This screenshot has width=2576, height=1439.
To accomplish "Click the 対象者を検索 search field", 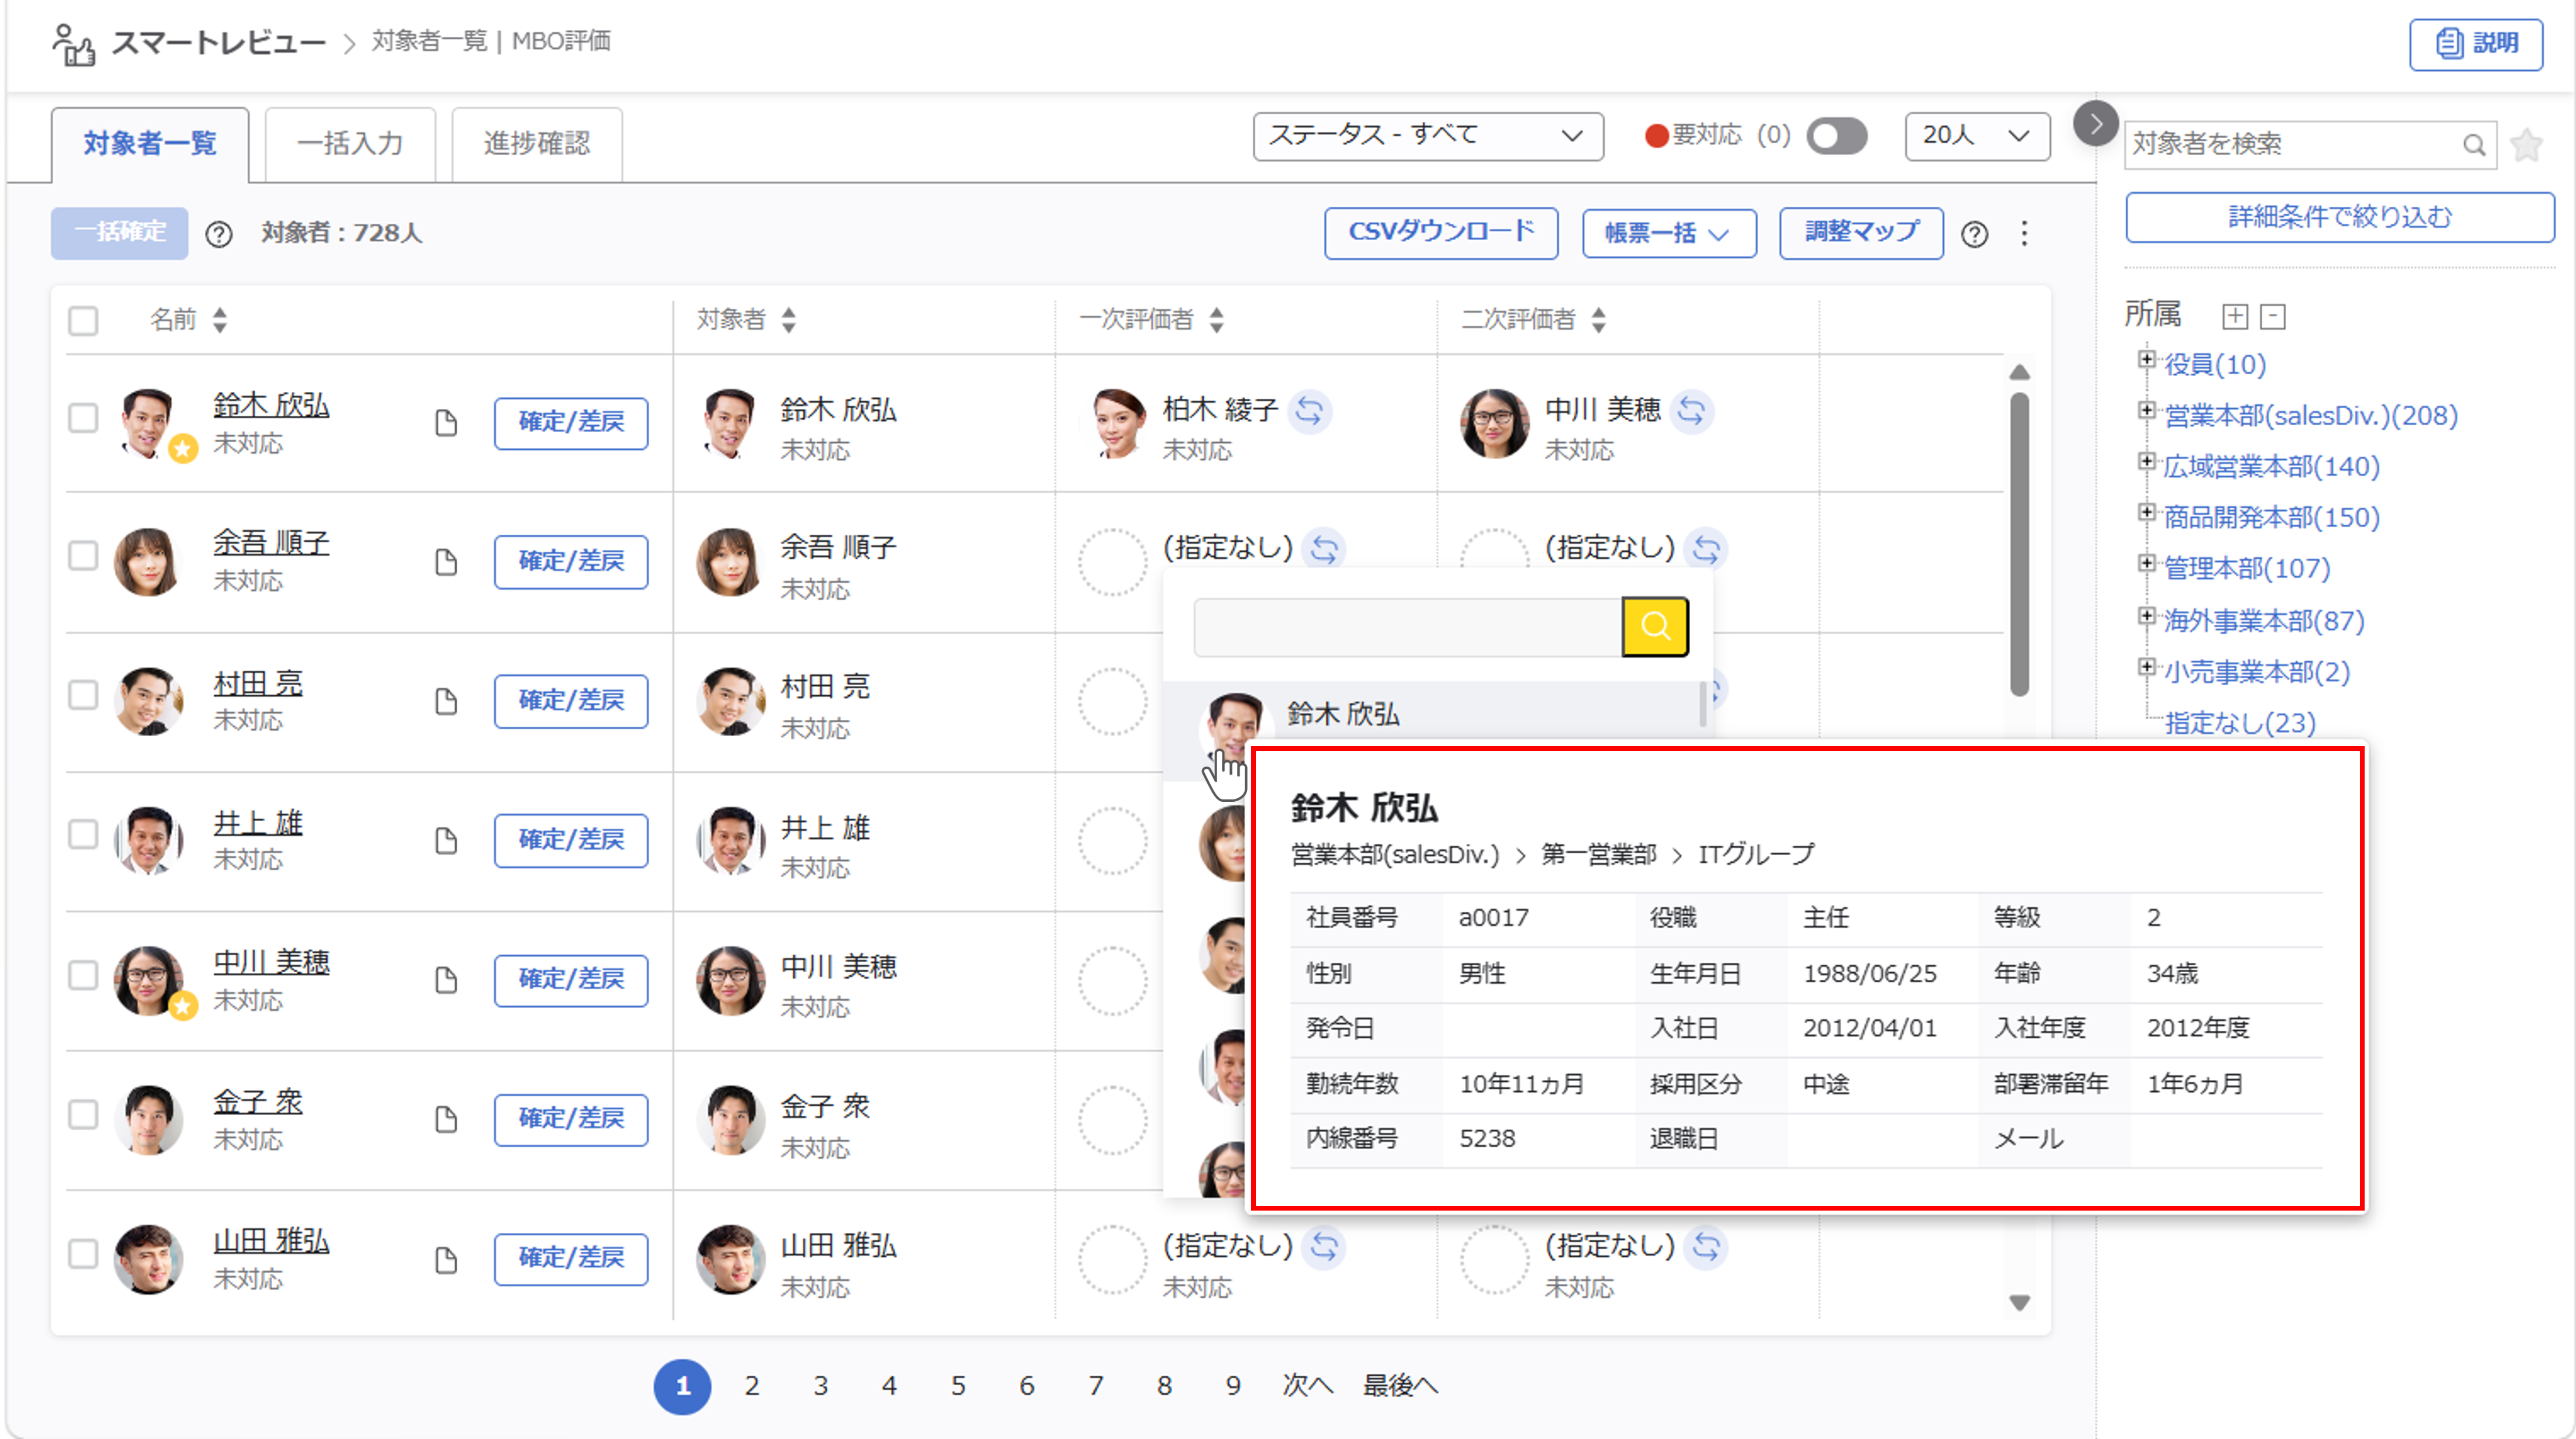I will pyautogui.click(x=2296, y=144).
